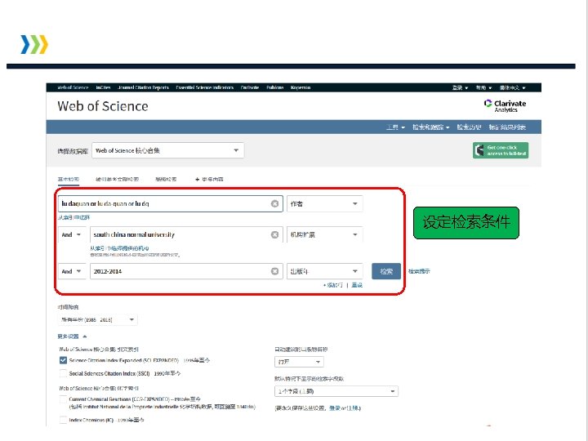Click the 检索提示 link

[x=419, y=271]
